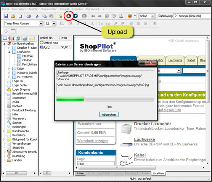The image size is (212, 182).
Task: Cut selection with the scissors icon
Action: (37, 16)
